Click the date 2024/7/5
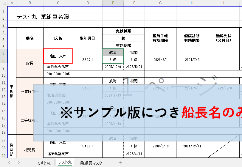 coord(192,59)
